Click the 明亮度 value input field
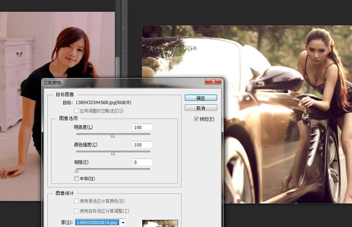Viewport: 352px width, 227px height. click(142, 127)
